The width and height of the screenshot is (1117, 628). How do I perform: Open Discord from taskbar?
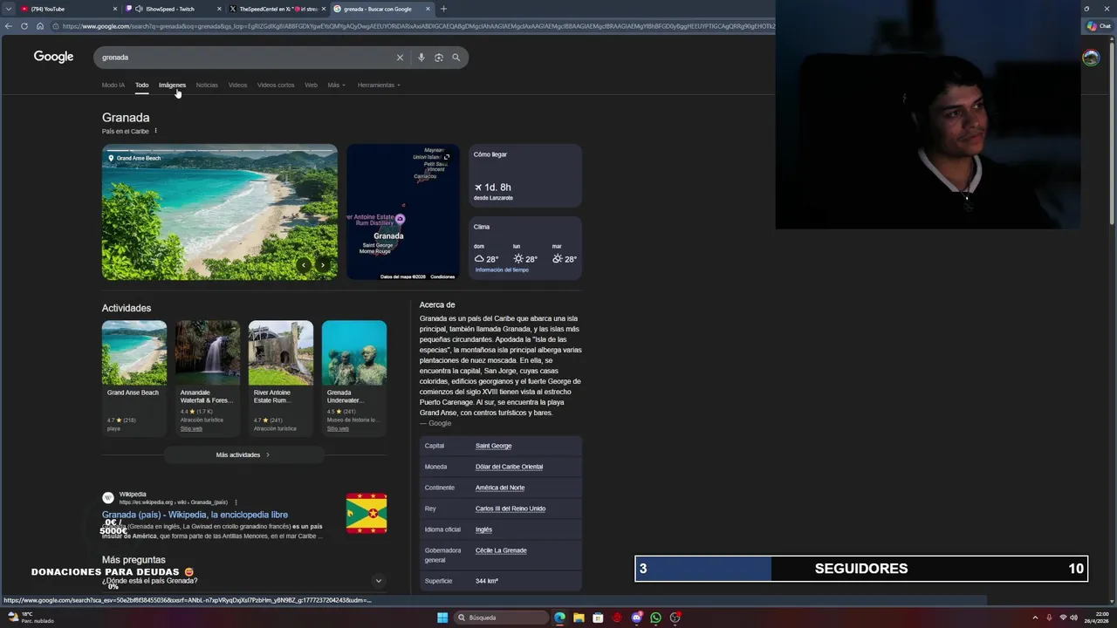(x=636, y=618)
